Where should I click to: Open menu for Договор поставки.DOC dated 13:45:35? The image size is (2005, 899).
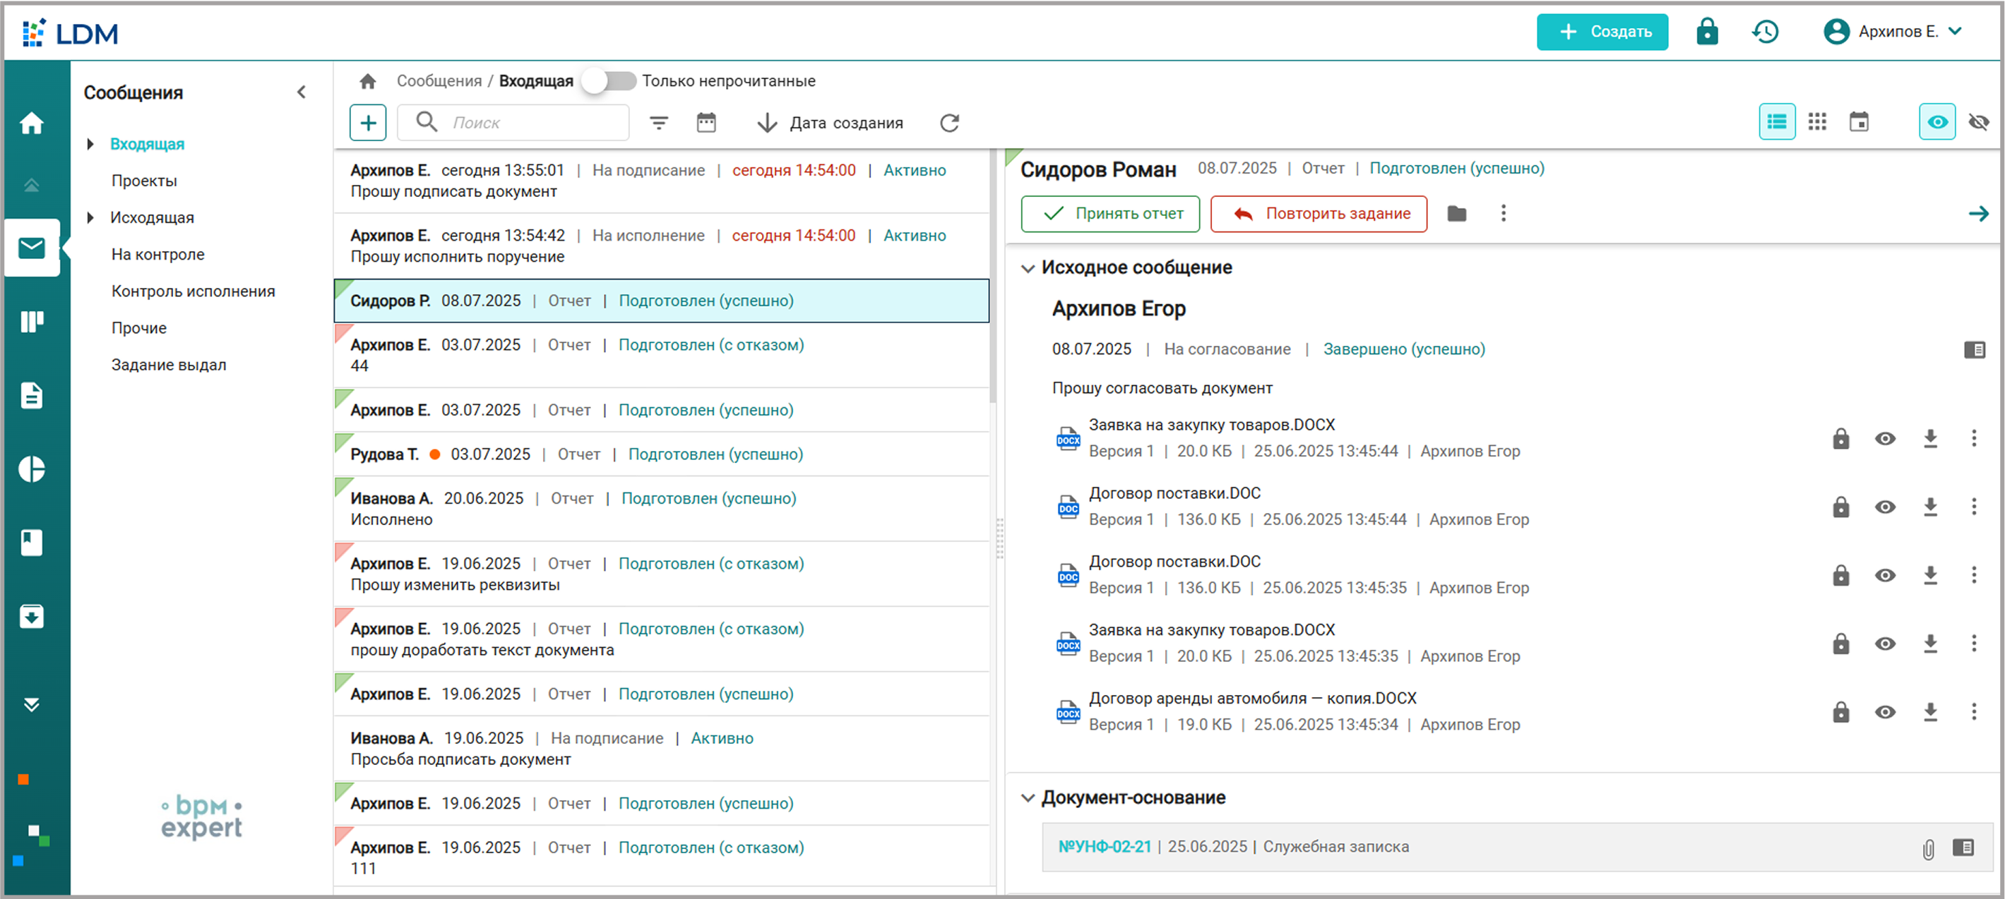pos(1973,574)
